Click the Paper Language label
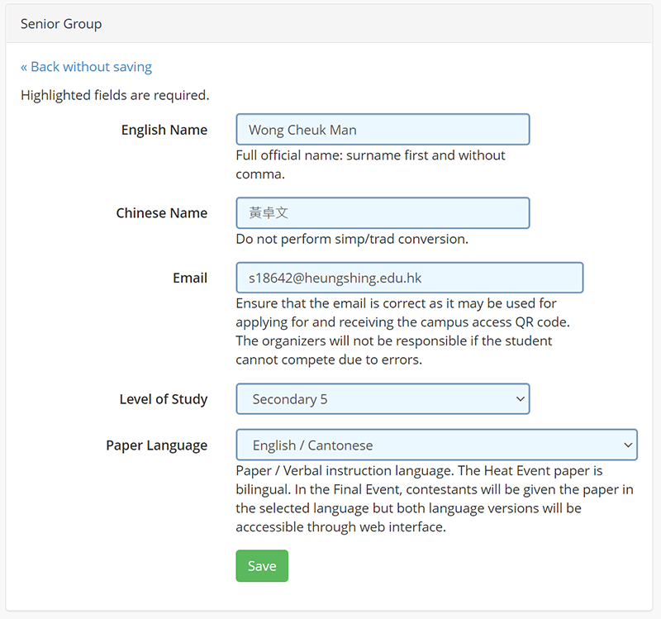The width and height of the screenshot is (661, 619). (156, 445)
